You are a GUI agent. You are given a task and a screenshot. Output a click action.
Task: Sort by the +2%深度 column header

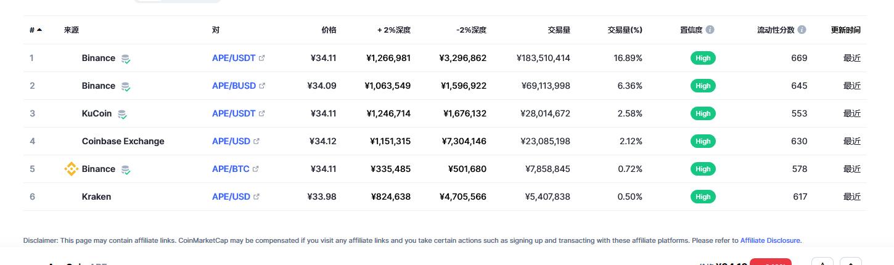[x=394, y=30]
